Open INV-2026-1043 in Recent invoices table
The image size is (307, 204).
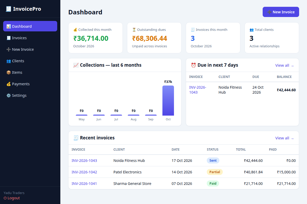pos(84,161)
